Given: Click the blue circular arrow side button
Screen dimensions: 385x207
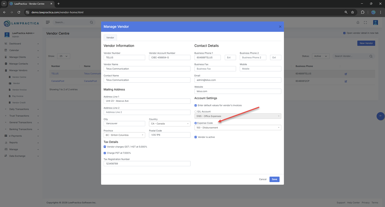Looking at the screenshot, I should 380,116.
